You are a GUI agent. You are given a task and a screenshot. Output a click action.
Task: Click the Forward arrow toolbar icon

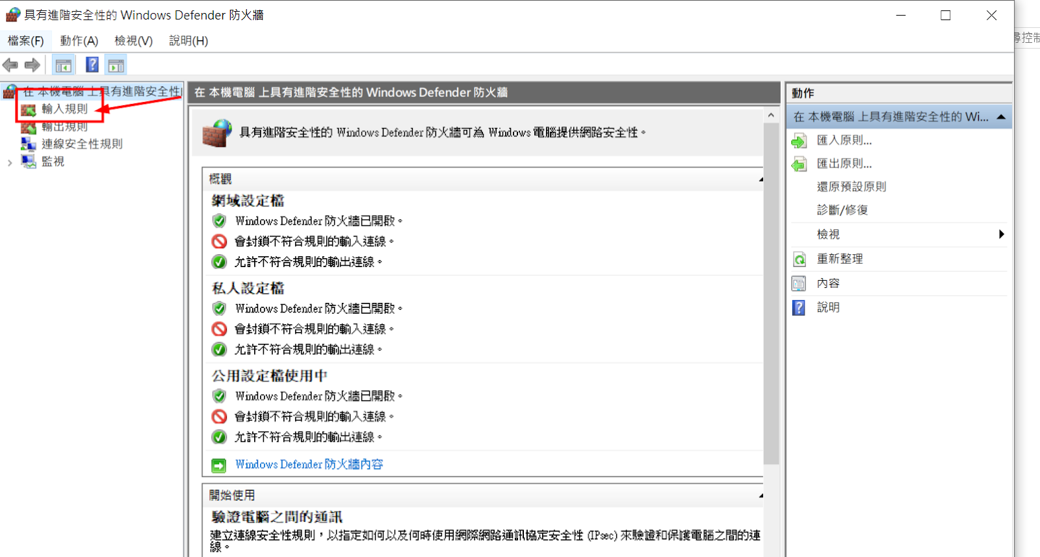coord(32,65)
